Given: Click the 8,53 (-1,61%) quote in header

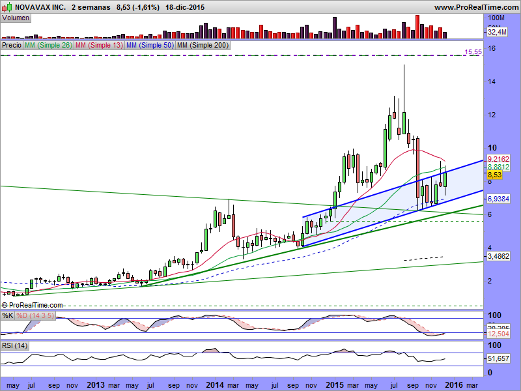Looking at the screenshot, I should (x=137, y=7).
